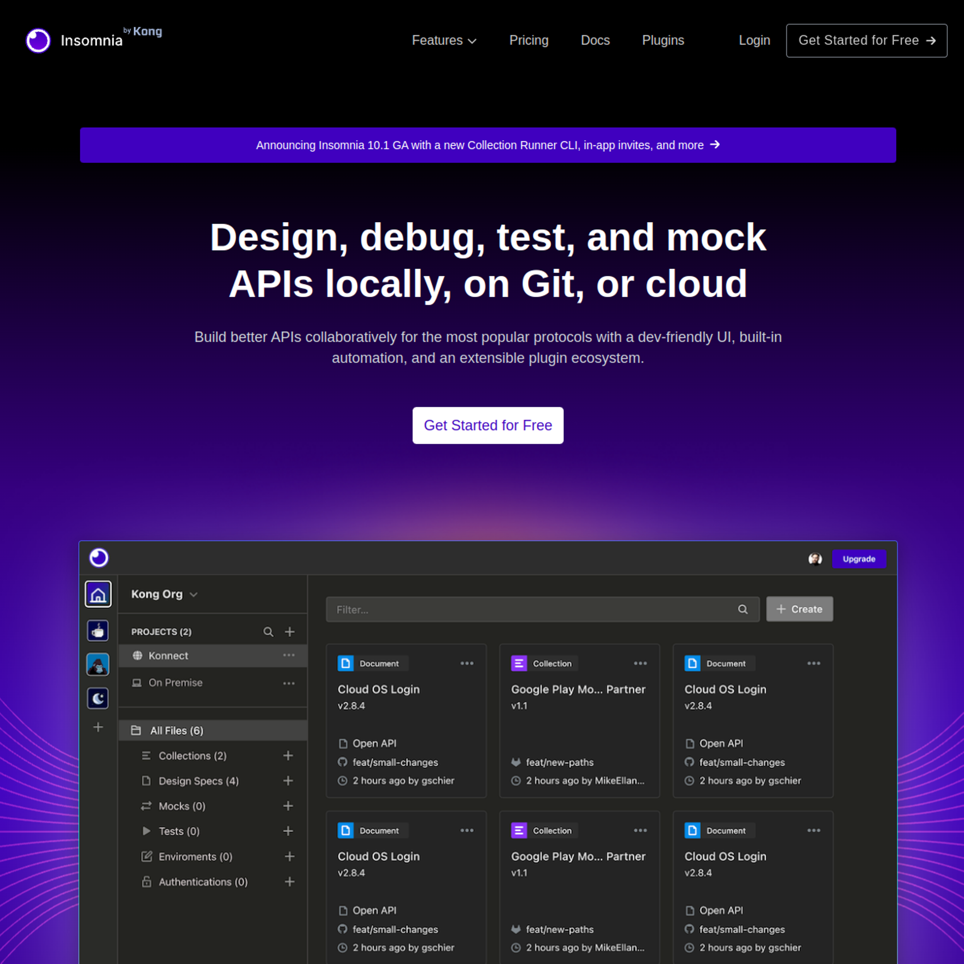Open top-right Cloud OS Login card menu
This screenshot has height=964, width=964.
pyautogui.click(x=813, y=663)
